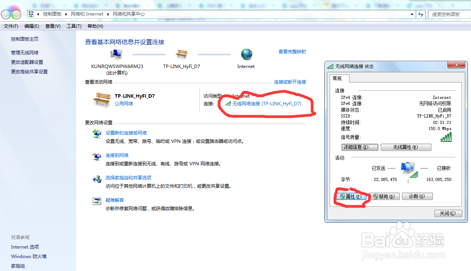Click the 02:01:21 duration value
Image resolution: width=471 pixels, height=271 pixels.
pyautogui.click(x=442, y=123)
